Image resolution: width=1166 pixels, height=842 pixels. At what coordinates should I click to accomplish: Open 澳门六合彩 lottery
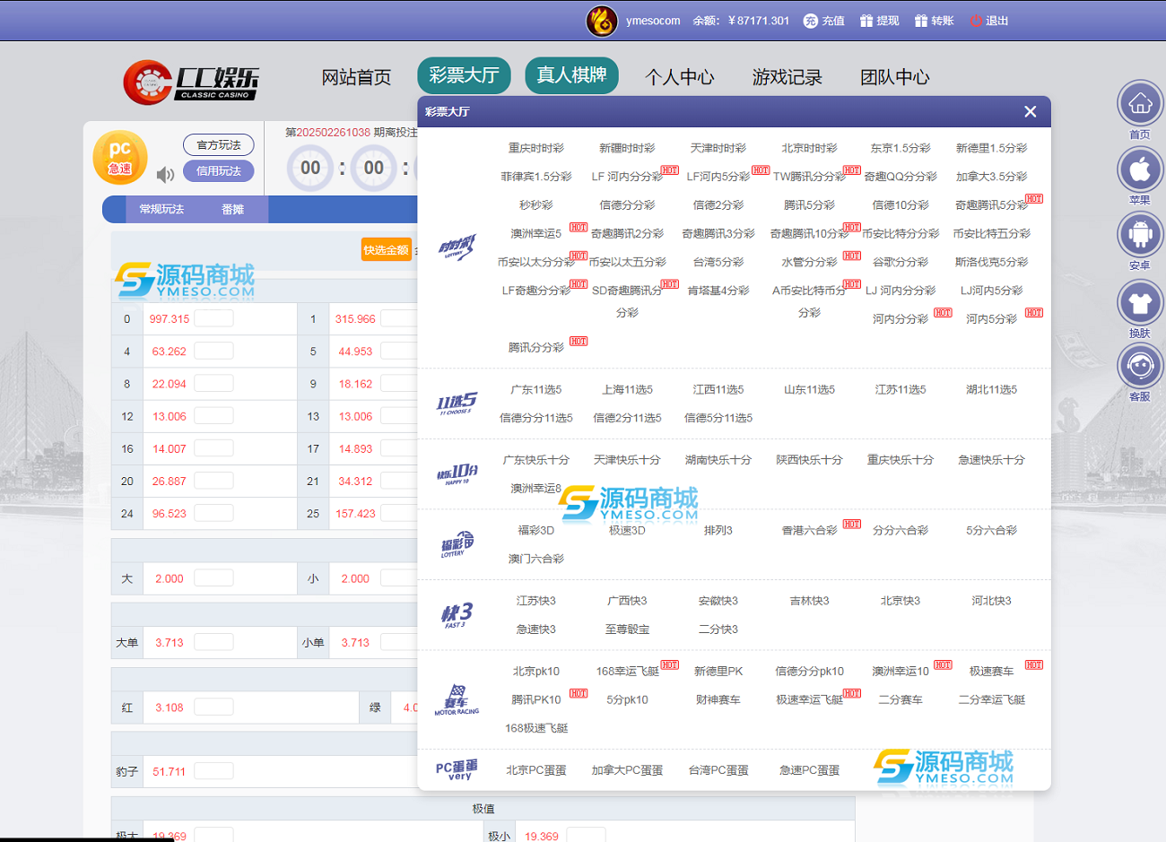pos(536,559)
